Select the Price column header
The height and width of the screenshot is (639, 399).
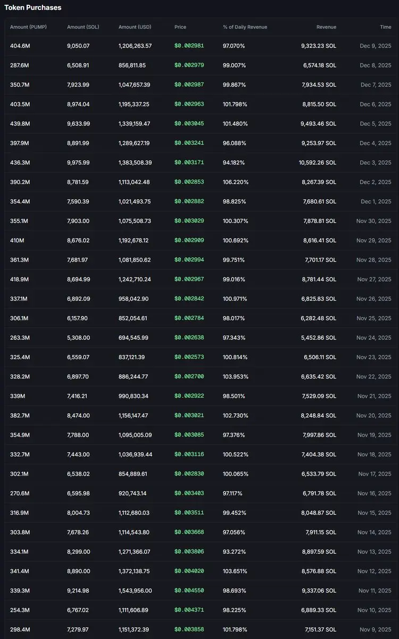[x=180, y=27]
